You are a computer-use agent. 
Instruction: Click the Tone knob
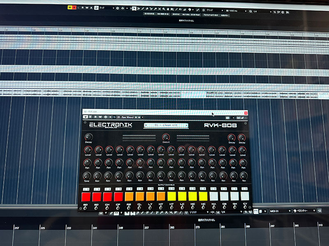pyautogui.click(x=87, y=175)
